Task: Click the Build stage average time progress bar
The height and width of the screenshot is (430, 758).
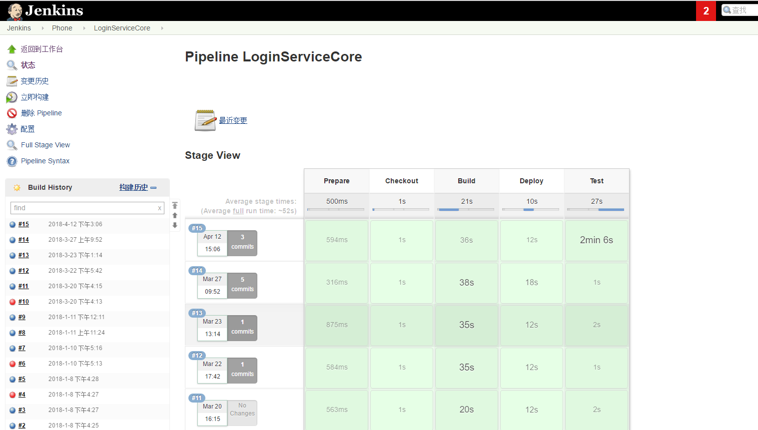Action: [467, 210]
